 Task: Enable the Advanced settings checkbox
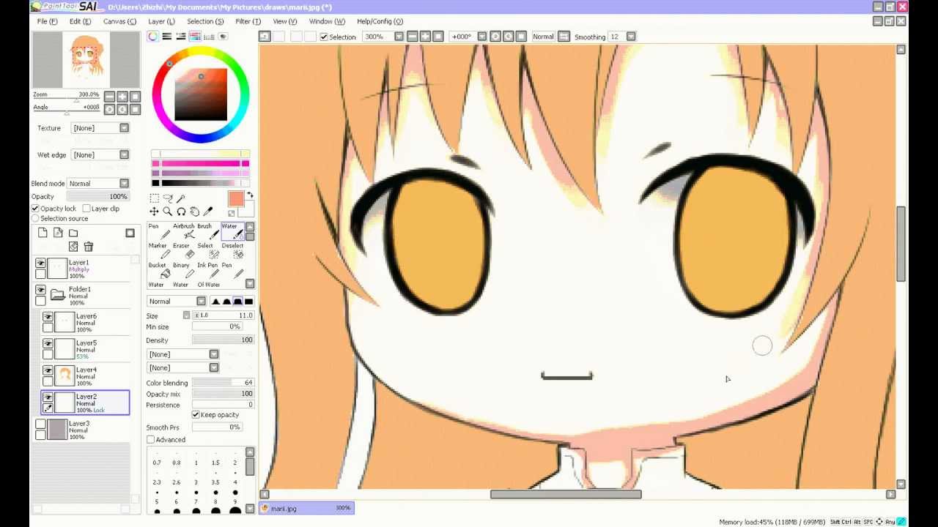tap(150, 440)
